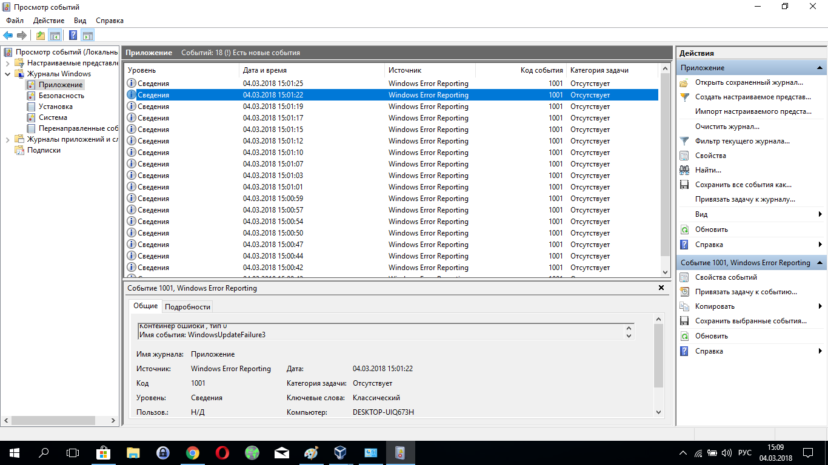This screenshot has width=828, height=465.
Task: Close the event details preview pane
Action: coord(661,288)
